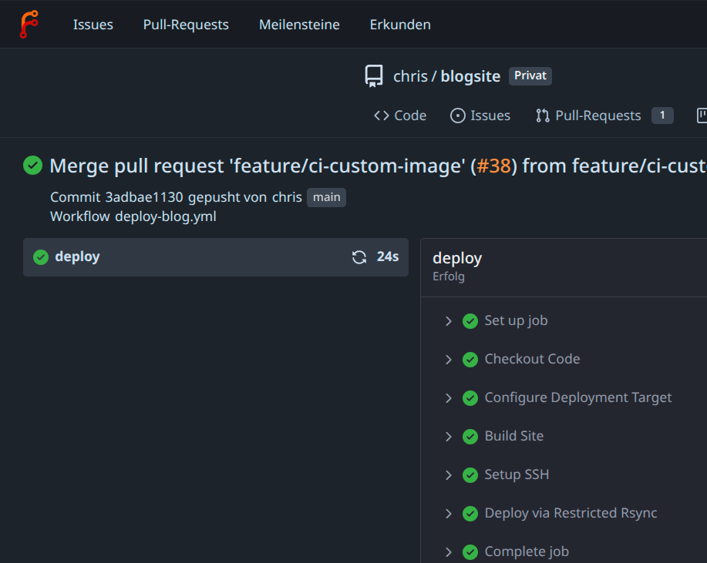
Task: Click the main branch badge
Action: pos(325,197)
